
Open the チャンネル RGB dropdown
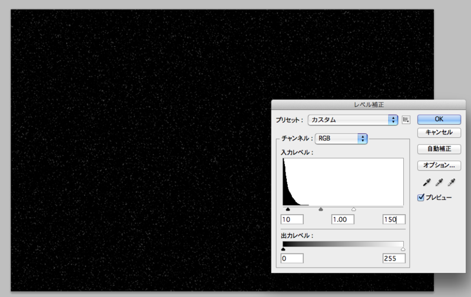tap(341, 139)
